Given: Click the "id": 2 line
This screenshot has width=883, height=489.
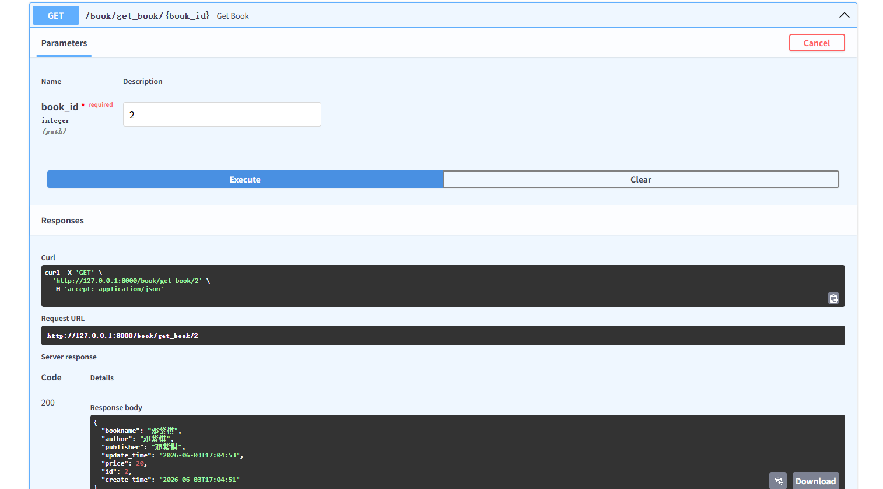Looking at the screenshot, I should 117,471.
